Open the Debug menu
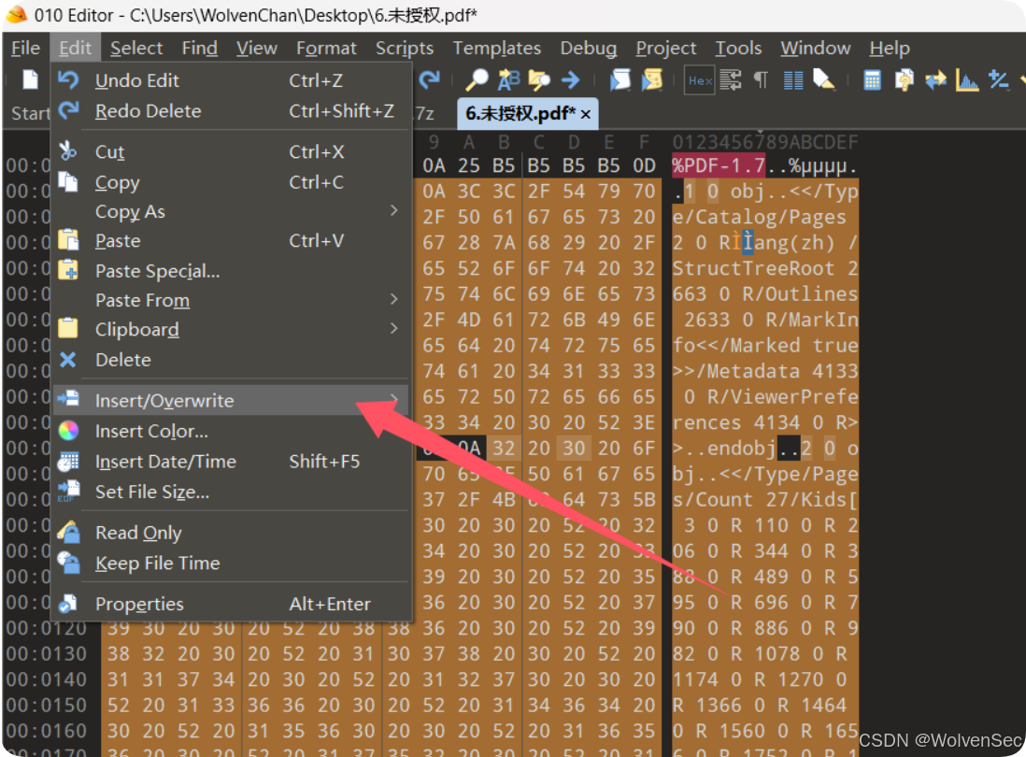This screenshot has height=757, width=1026. coord(589,48)
